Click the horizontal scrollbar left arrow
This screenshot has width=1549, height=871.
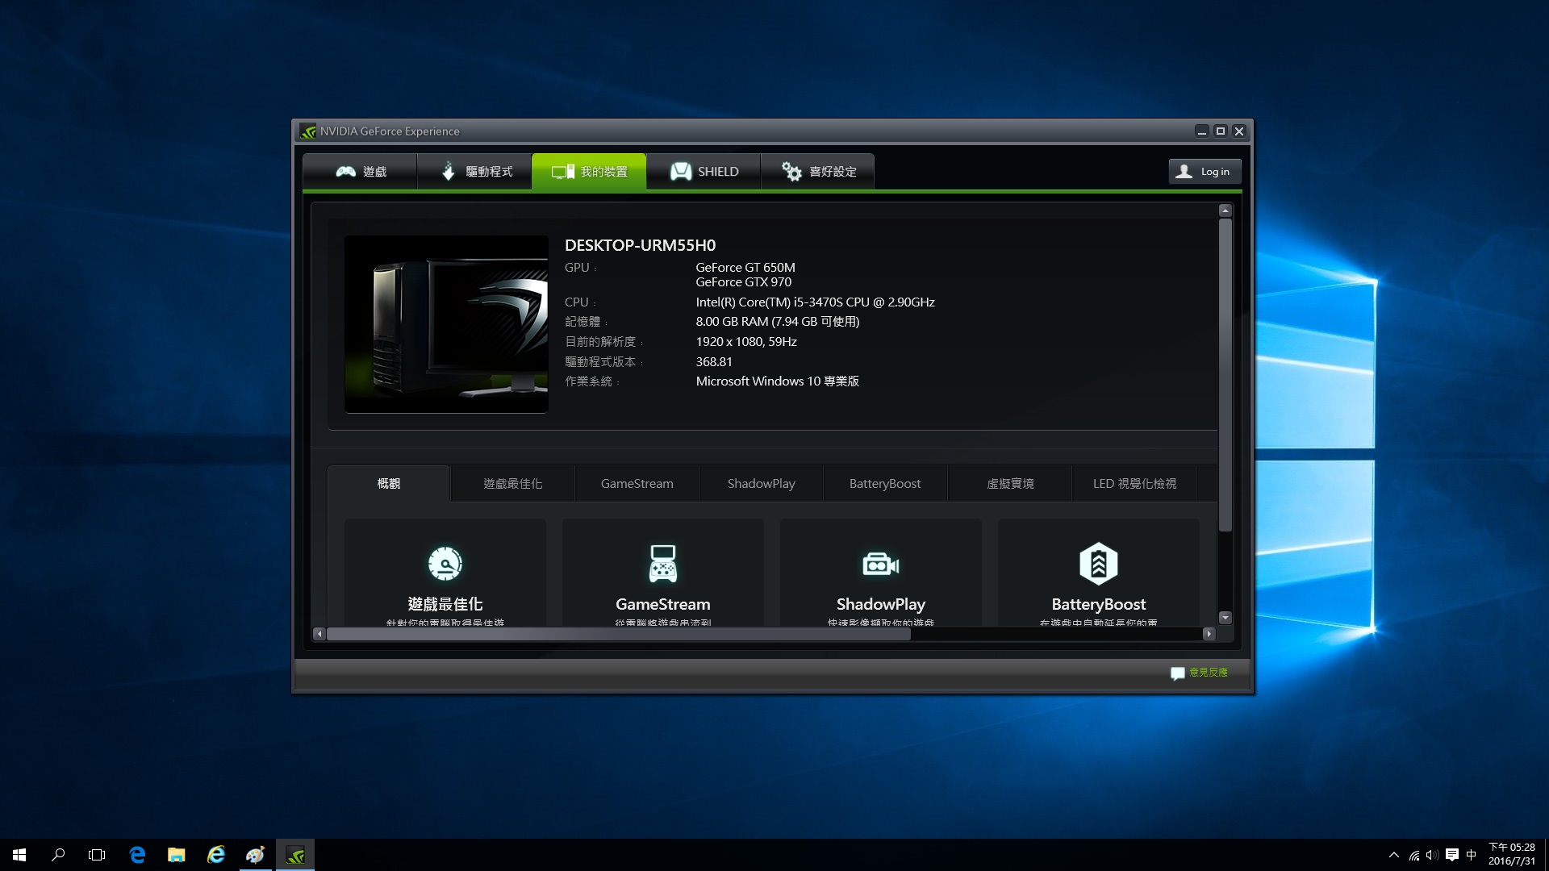(319, 634)
